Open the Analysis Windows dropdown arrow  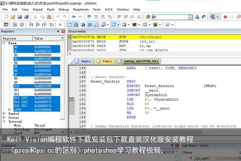(139, 25)
